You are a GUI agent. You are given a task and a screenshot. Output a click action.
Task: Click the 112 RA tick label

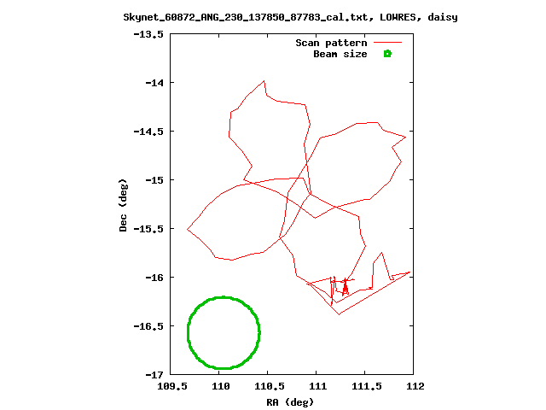pyautogui.click(x=415, y=386)
